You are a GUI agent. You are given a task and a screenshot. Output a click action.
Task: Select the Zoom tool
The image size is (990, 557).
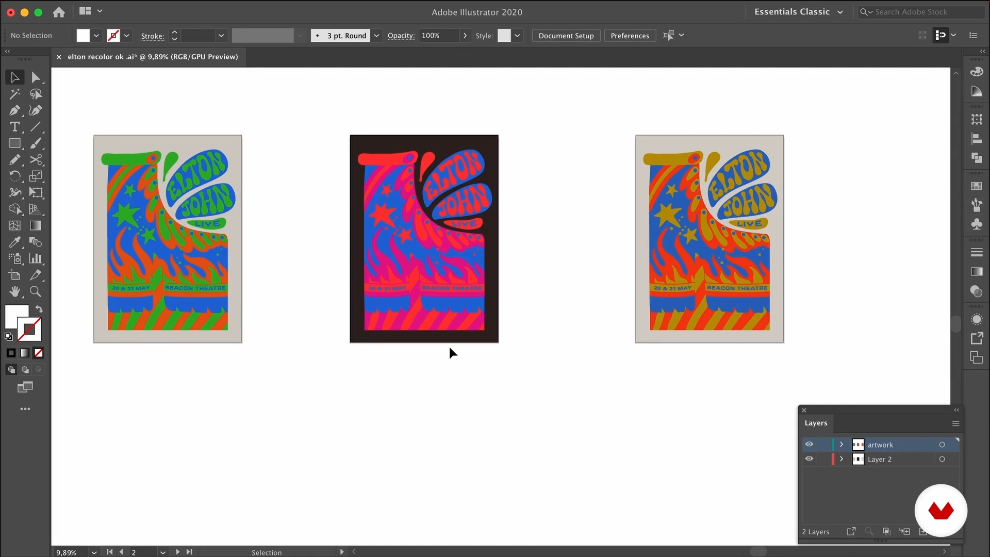[36, 292]
